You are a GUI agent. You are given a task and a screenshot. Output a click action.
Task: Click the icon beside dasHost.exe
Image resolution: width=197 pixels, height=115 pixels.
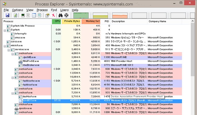click(x=20, y=97)
